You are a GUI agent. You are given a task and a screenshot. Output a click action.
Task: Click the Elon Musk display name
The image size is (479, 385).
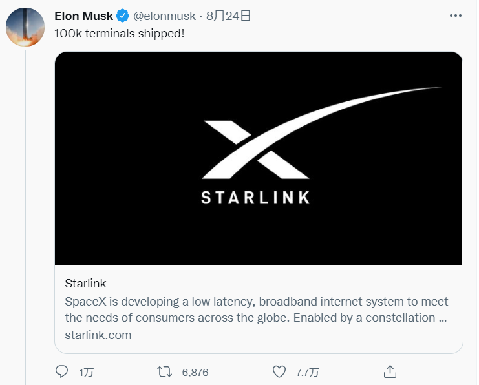coord(83,16)
